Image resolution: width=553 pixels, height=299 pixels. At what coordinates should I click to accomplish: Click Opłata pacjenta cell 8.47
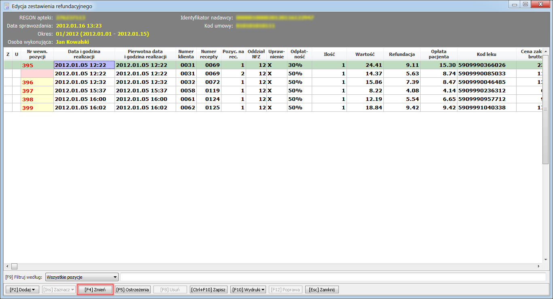point(439,82)
